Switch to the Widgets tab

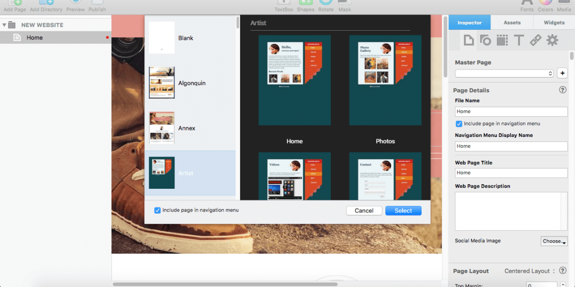[x=554, y=23]
